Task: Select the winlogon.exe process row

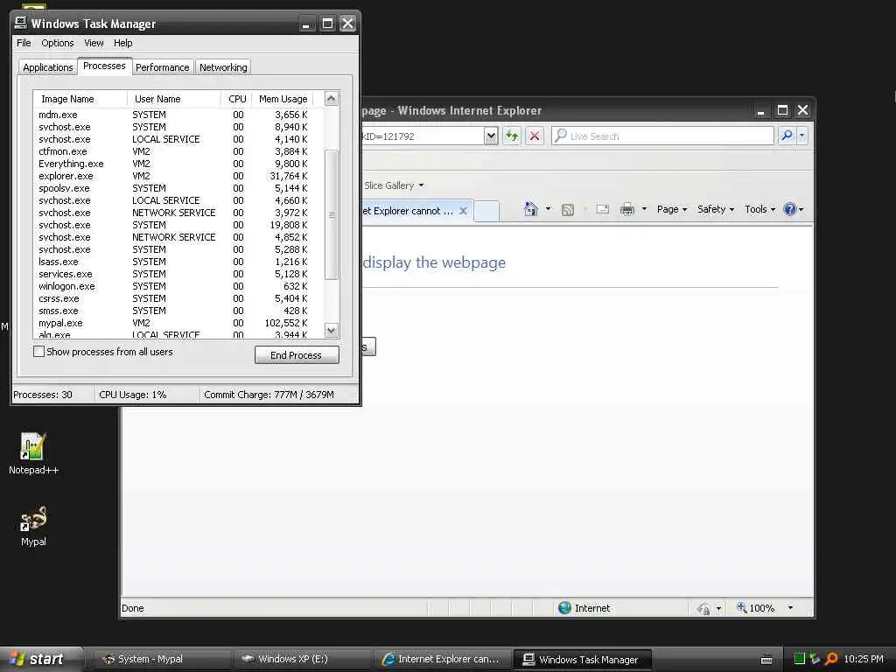Action: click(178, 286)
